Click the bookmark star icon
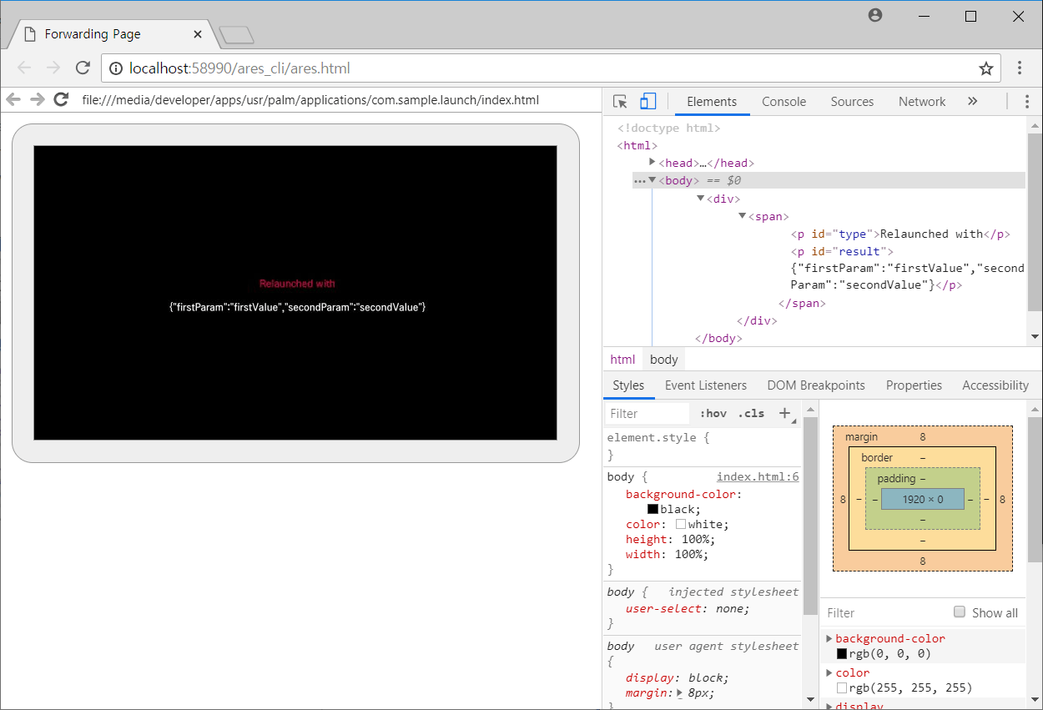The width and height of the screenshot is (1043, 710). pyautogui.click(x=985, y=68)
